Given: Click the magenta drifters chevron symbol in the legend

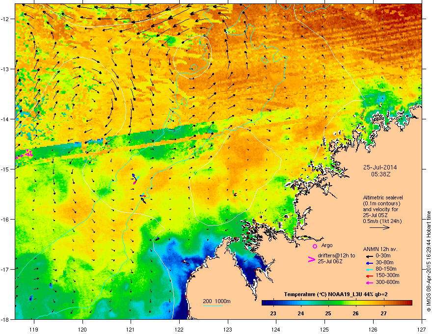Looking at the screenshot, I should pos(311,259).
